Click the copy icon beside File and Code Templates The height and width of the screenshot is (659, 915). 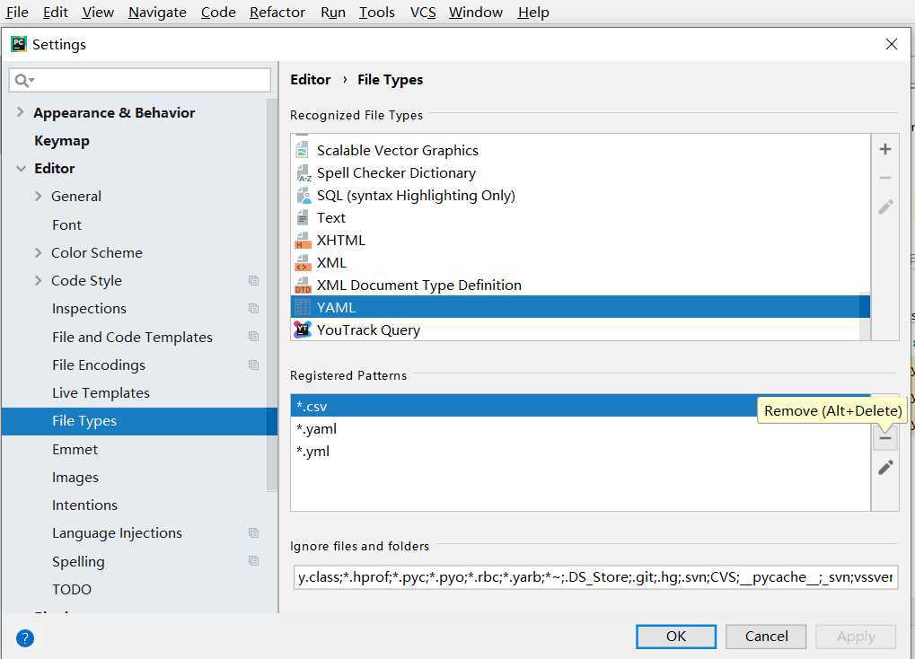[x=253, y=337]
